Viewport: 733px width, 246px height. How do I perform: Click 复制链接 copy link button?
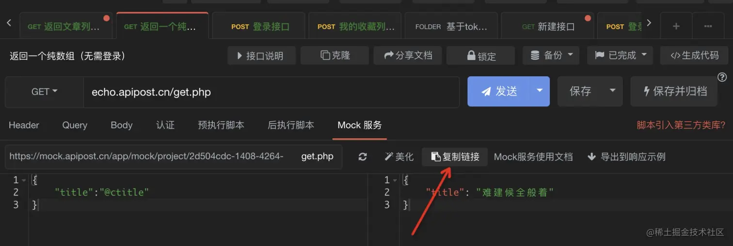(455, 157)
